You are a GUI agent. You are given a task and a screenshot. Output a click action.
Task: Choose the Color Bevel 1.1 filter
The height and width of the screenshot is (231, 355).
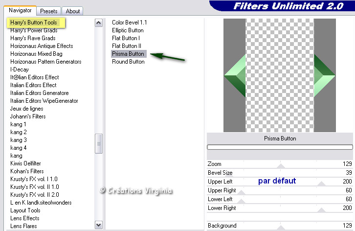pos(129,23)
